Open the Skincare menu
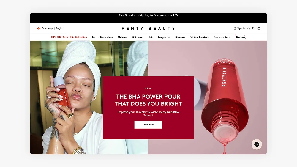The width and height of the screenshot is (297, 167). tap(137, 37)
